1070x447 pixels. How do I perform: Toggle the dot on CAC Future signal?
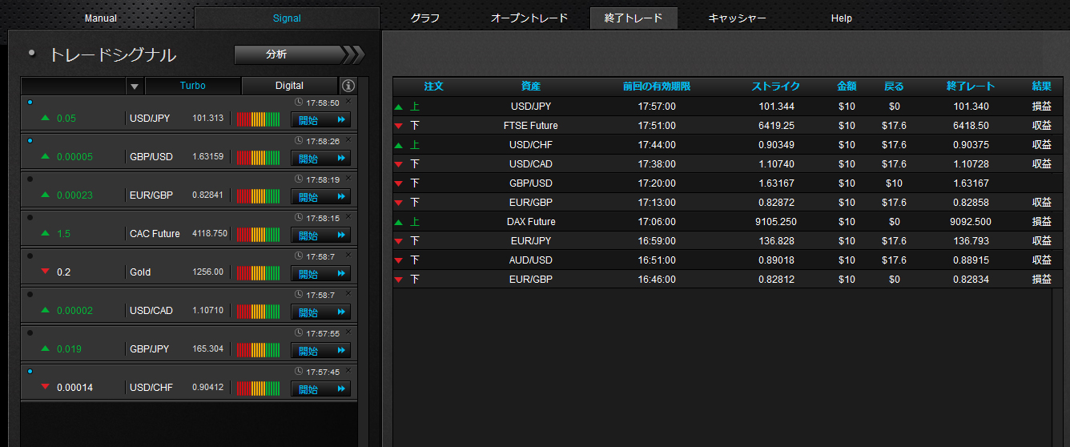(30, 217)
